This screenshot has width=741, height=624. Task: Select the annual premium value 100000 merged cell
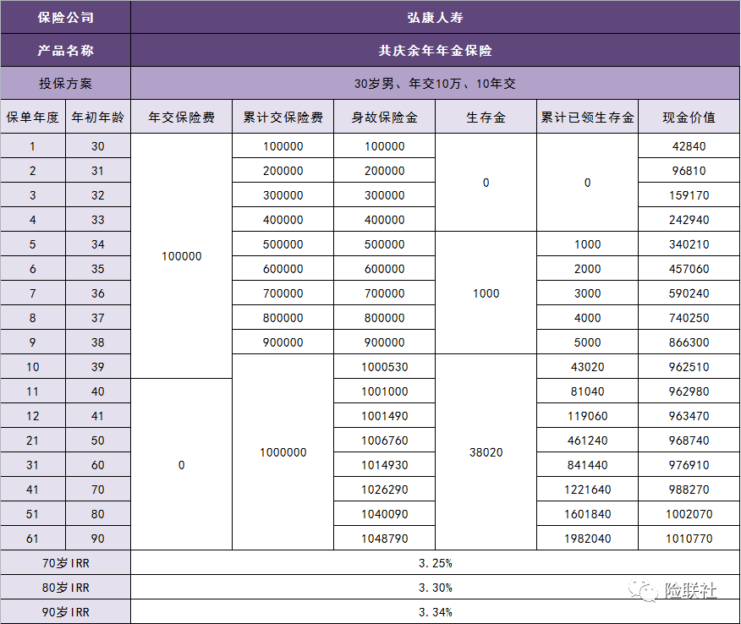coord(182,256)
